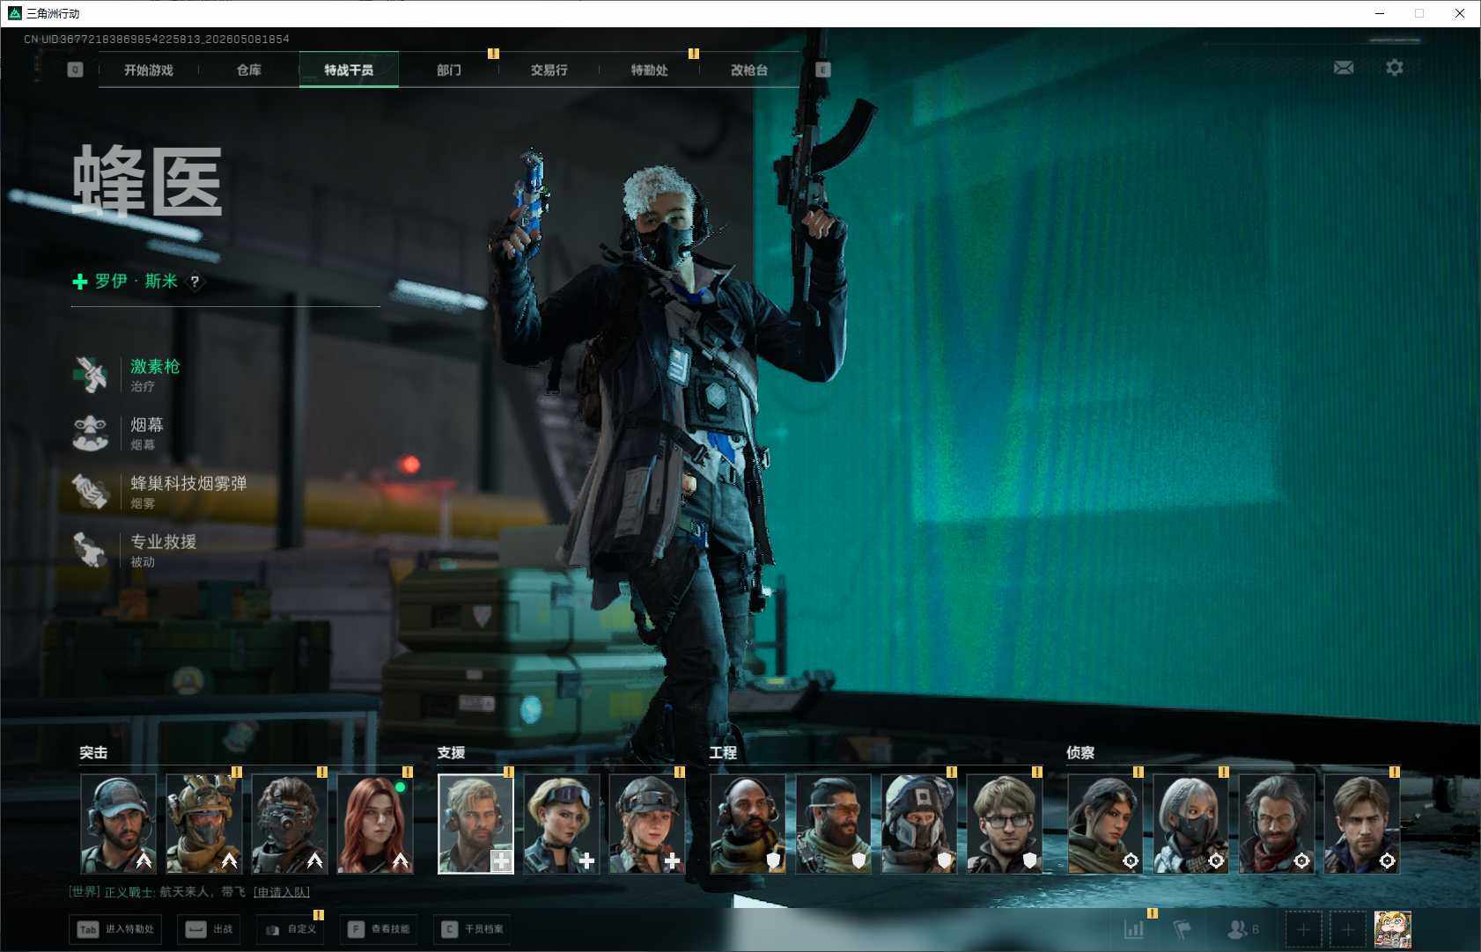Select the bald engineer operator with headset

pos(748,824)
